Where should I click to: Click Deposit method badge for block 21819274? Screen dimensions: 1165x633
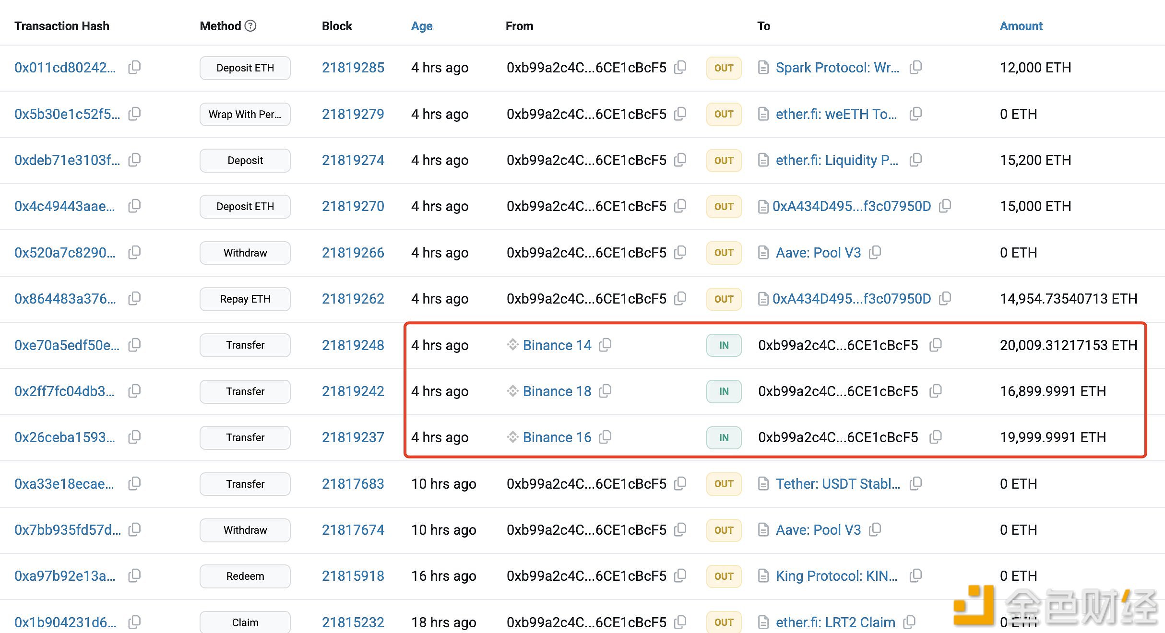pos(245,161)
